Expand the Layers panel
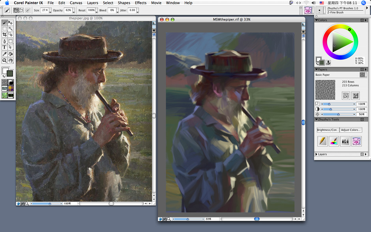 coord(317,154)
